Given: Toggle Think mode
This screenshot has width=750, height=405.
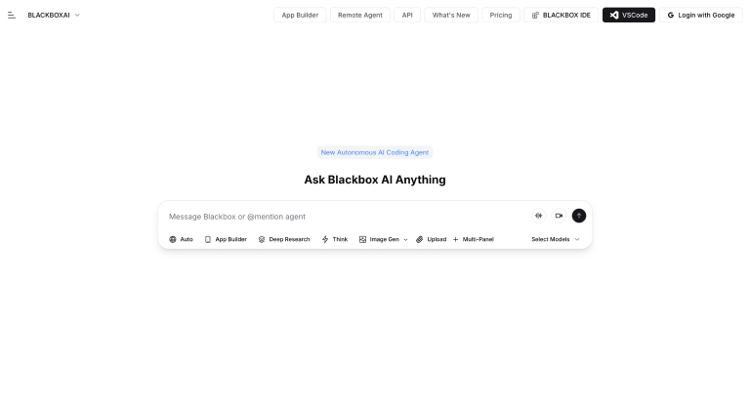Looking at the screenshot, I should coord(335,239).
